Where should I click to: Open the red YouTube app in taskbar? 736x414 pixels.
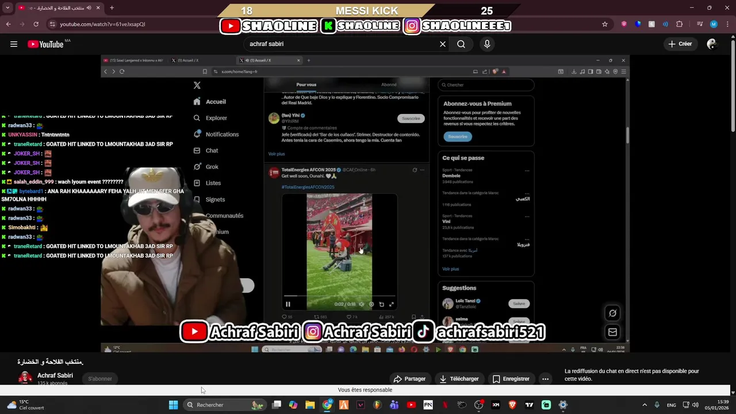tap(411, 405)
